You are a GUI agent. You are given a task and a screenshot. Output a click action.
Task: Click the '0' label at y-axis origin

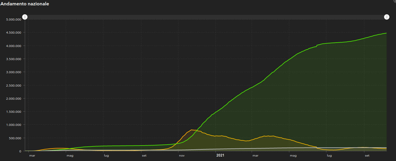click(20, 151)
